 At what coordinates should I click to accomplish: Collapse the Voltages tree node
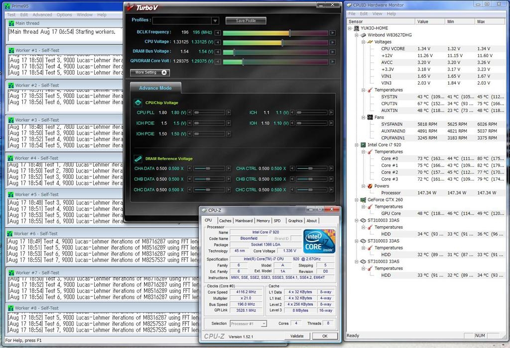tap(363, 42)
